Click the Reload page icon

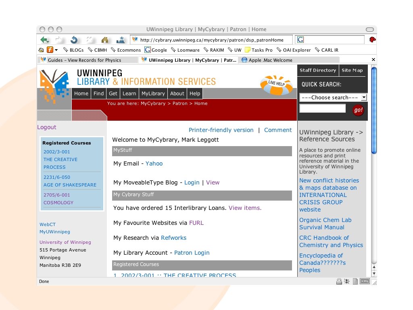click(74, 40)
